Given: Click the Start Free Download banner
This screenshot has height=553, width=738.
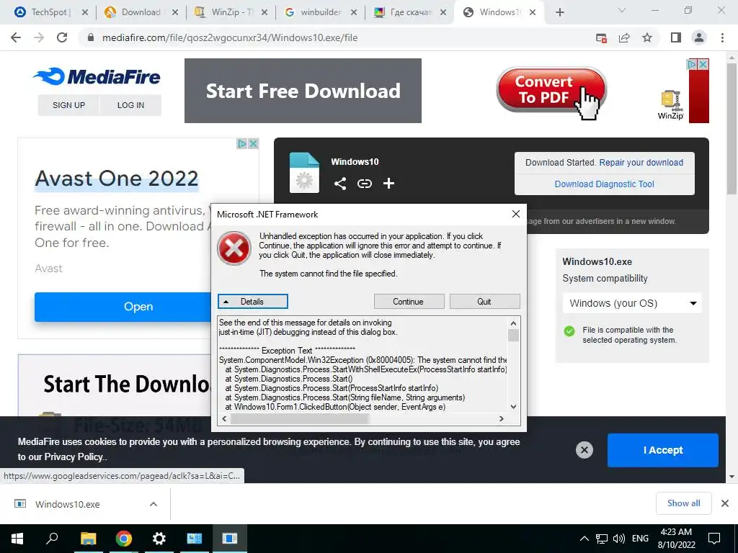Looking at the screenshot, I should click(x=303, y=91).
